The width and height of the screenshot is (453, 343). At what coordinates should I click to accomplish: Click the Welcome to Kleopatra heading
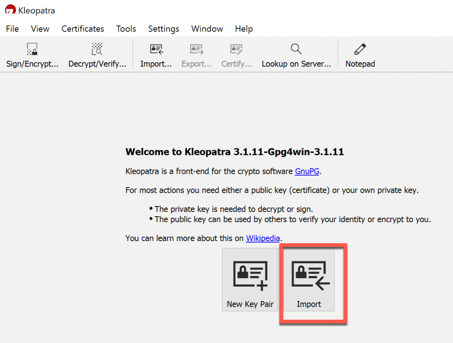tap(234, 152)
